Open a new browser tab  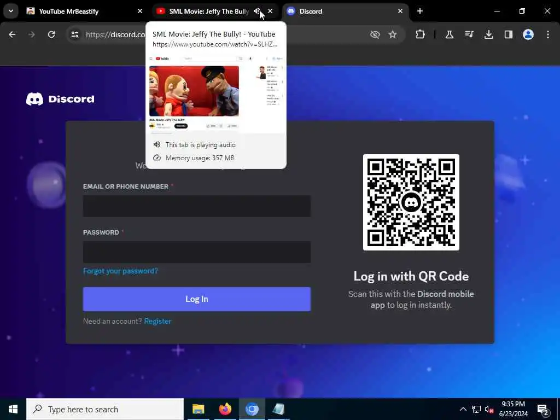pos(420,11)
